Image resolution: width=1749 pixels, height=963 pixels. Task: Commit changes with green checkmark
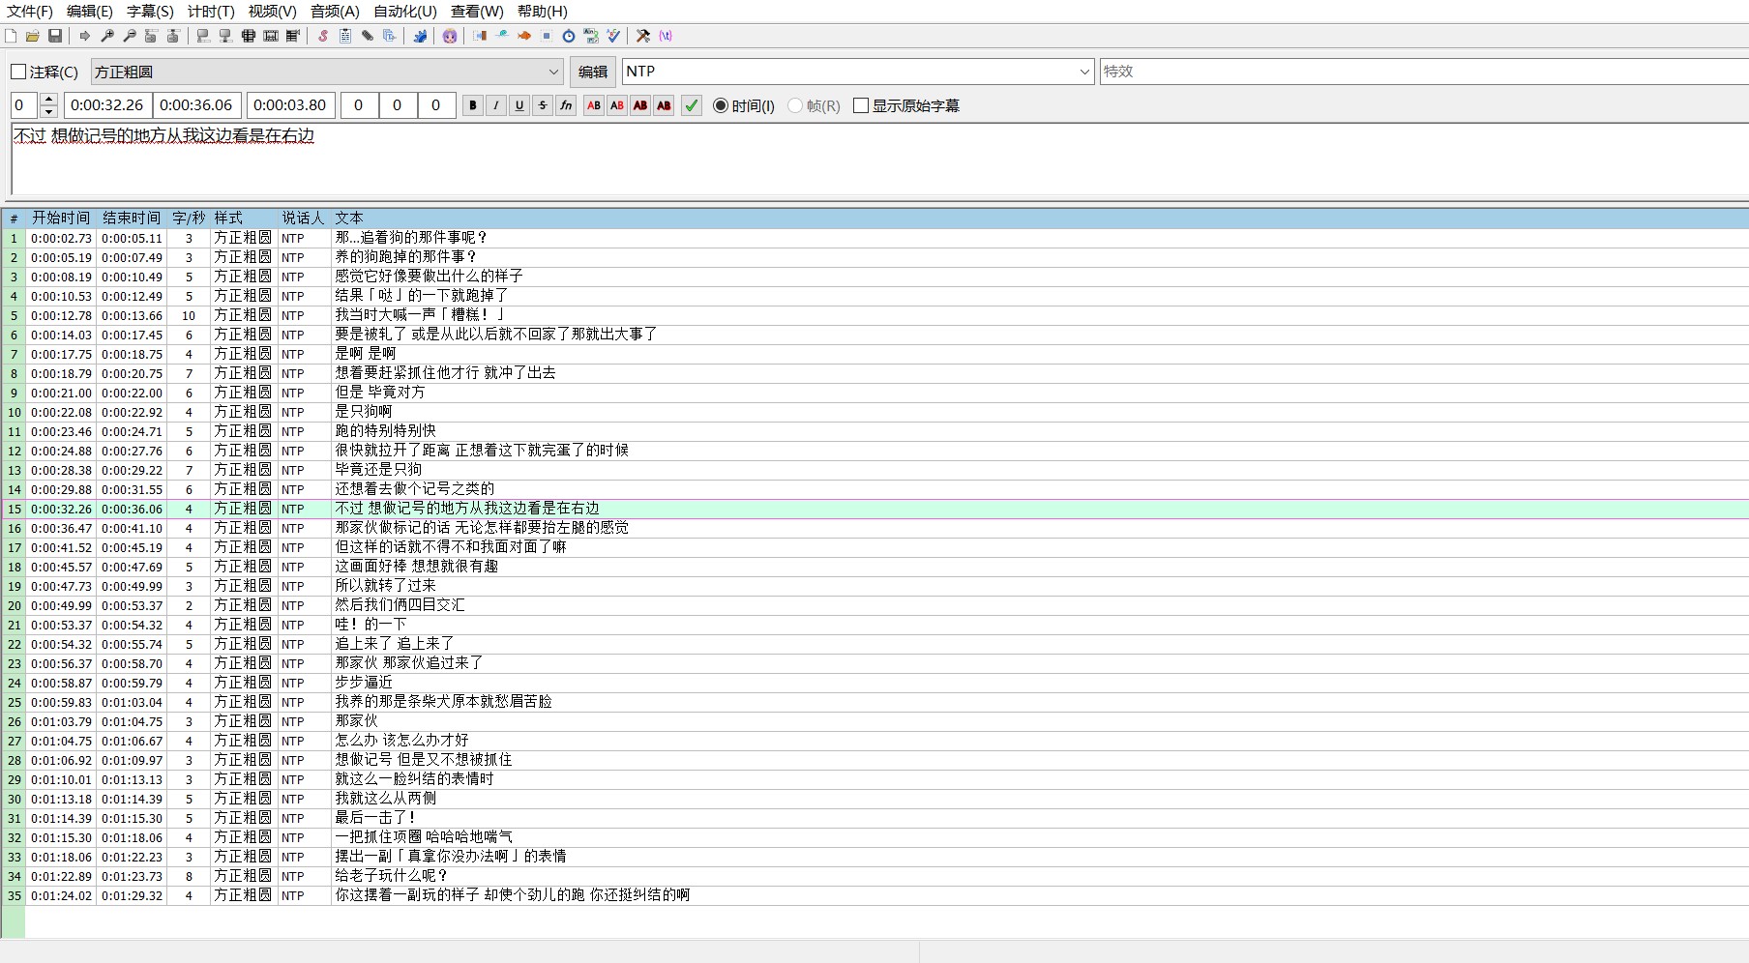tap(692, 105)
